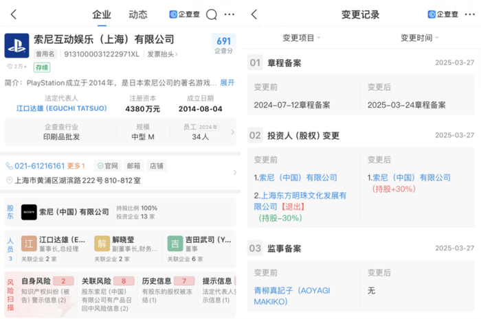
Task: Expand company intro with 展开
Action: point(227,82)
